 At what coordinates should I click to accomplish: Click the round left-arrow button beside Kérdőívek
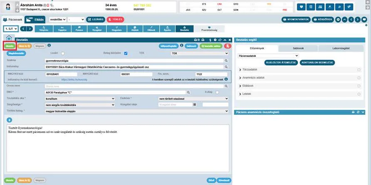(x=351, y=20)
